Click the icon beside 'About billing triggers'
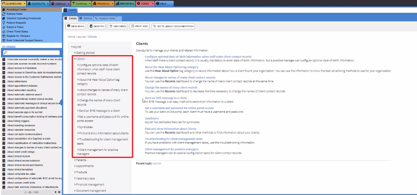Screen dimensions: 417x195 (4, 121)
